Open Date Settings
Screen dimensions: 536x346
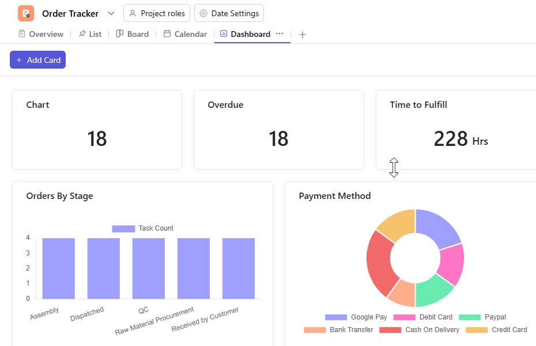coord(229,13)
